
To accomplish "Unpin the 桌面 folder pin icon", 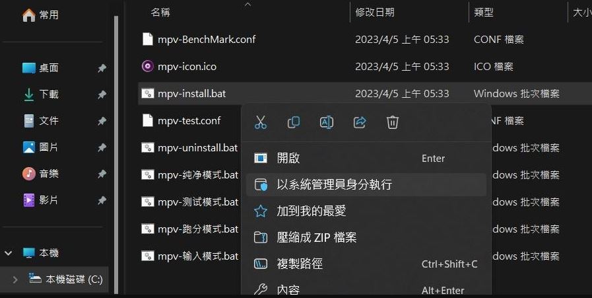I will (x=102, y=68).
